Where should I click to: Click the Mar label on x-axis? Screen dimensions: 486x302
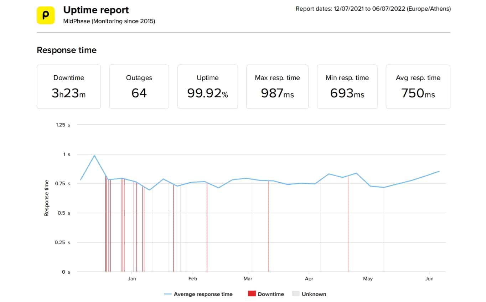(x=248, y=279)
